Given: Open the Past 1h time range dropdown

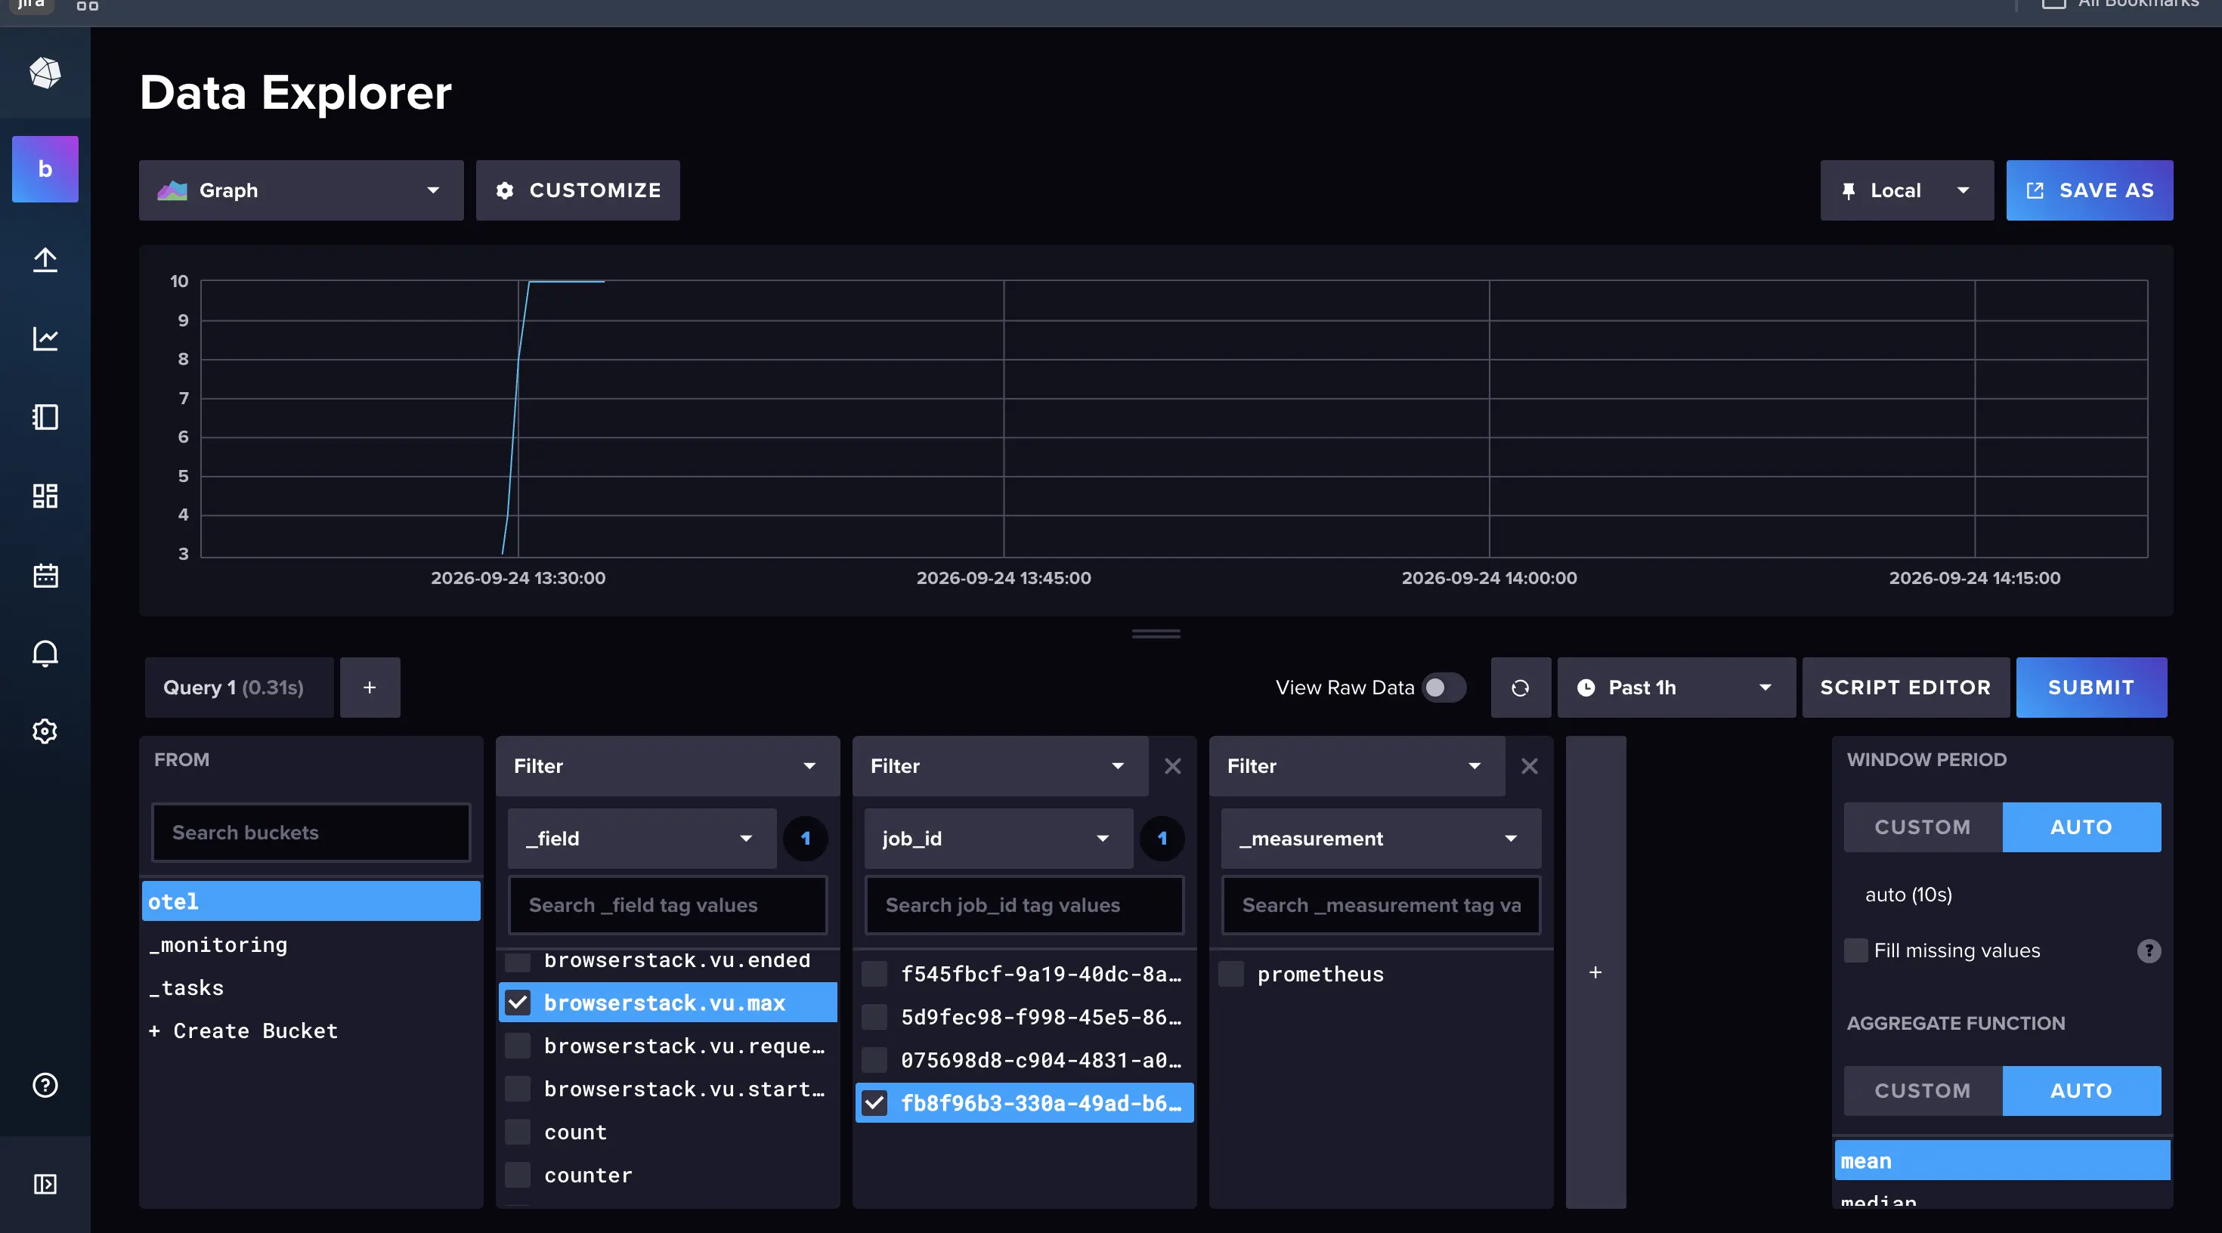Looking at the screenshot, I should [1676, 688].
